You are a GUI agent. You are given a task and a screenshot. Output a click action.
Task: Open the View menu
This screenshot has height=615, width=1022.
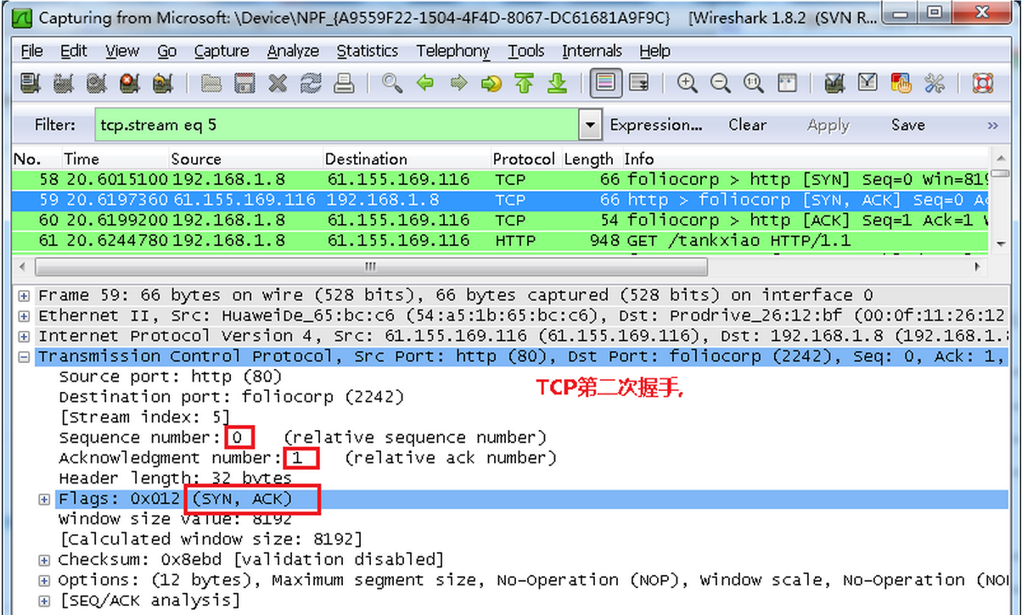pyautogui.click(x=122, y=51)
